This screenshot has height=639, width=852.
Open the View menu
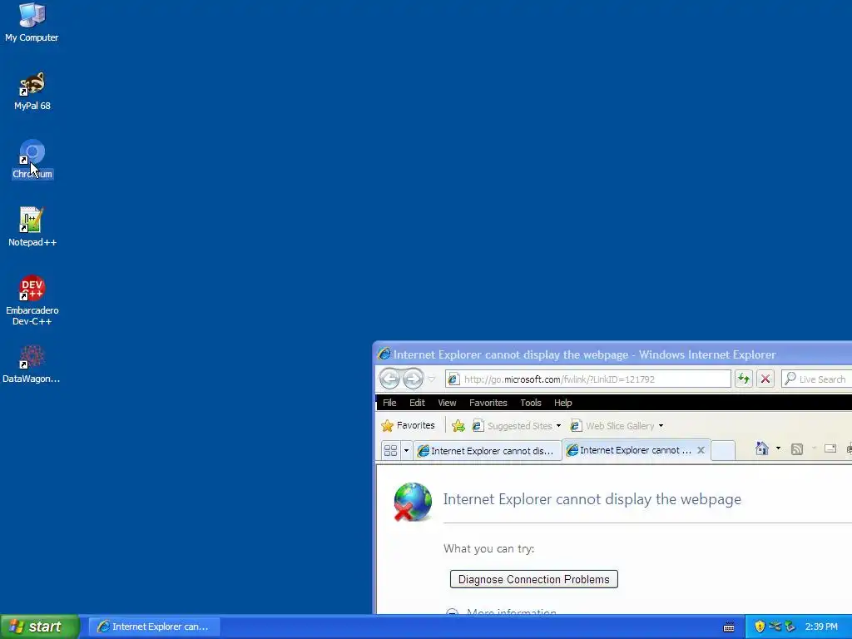pyautogui.click(x=447, y=403)
